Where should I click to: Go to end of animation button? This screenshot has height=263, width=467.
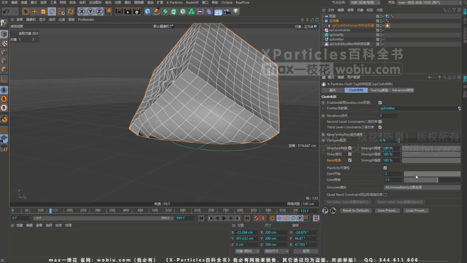coord(247,218)
